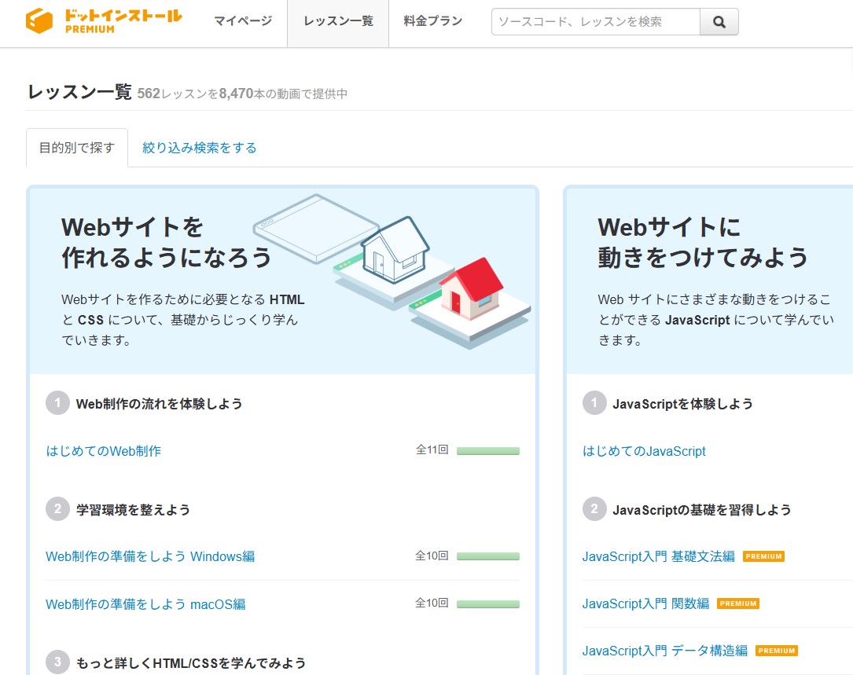Open the マイページ menu item

pyautogui.click(x=243, y=22)
